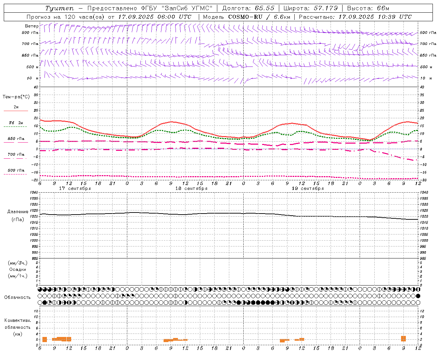Select the (гПа) pressure unit label
Viewport: 438px width, 351px height.
click(18, 220)
